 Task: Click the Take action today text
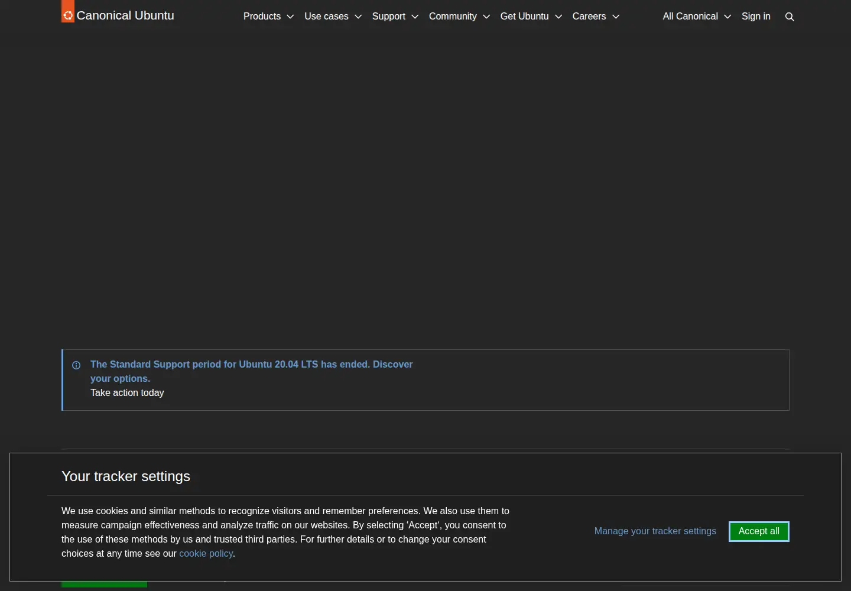[127, 393]
